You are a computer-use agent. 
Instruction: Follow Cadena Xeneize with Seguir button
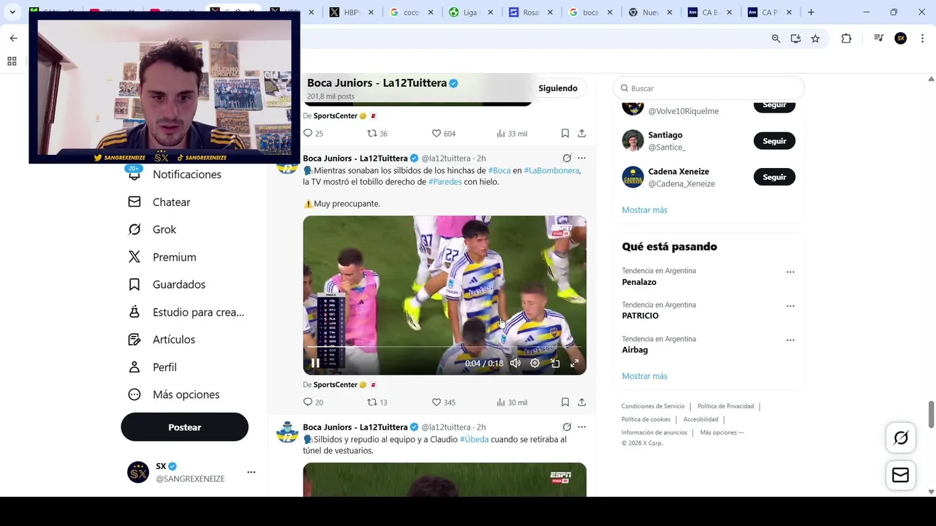pyautogui.click(x=774, y=177)
